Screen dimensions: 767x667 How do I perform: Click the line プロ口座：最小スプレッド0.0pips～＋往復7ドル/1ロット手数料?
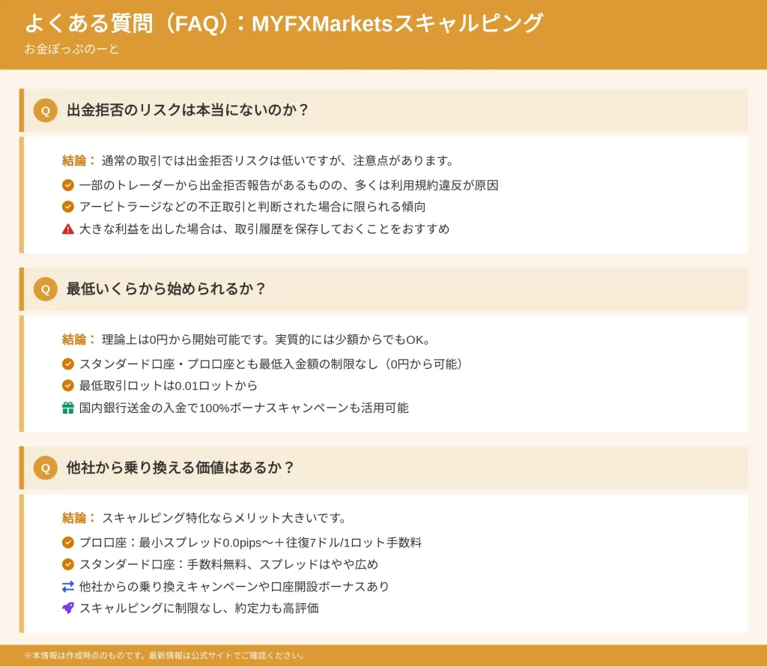click(x=250, y=542)
